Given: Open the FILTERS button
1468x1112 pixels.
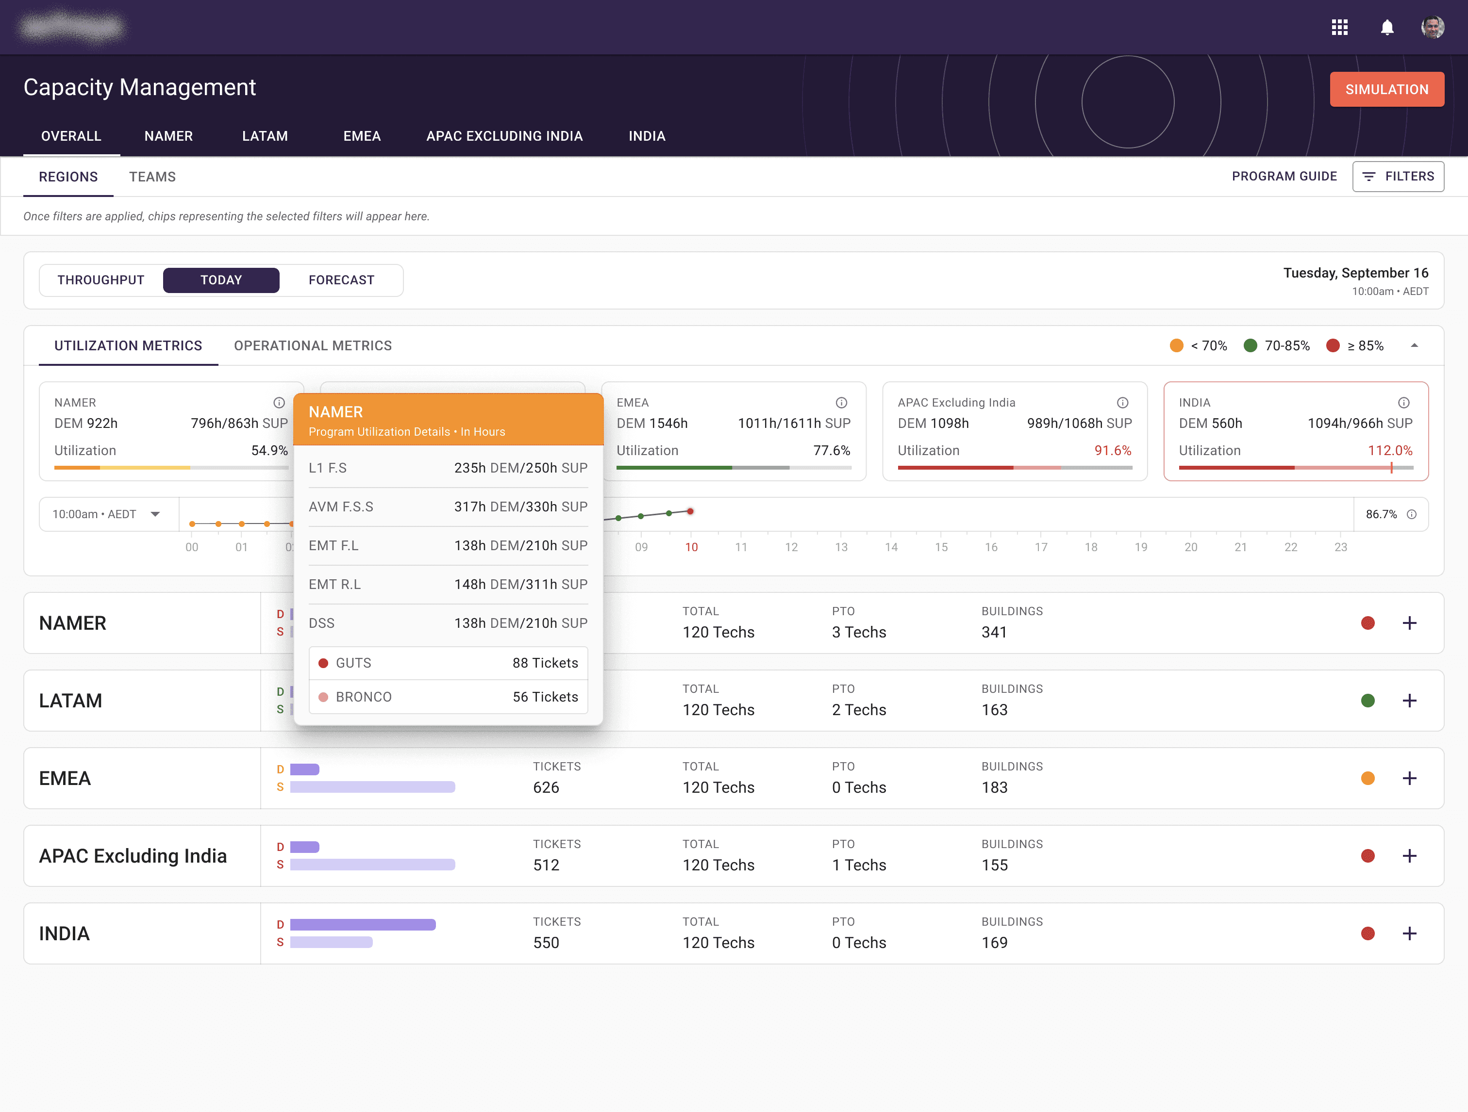Looking at the screenshot, I should [x=1398, y=177].
